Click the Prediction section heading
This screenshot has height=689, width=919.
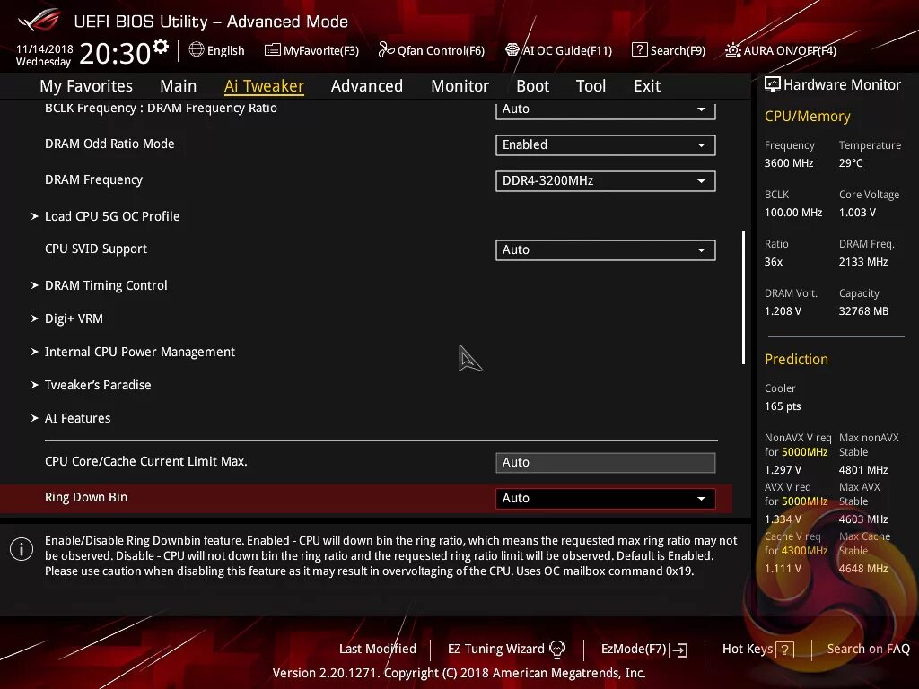point(797,359)
